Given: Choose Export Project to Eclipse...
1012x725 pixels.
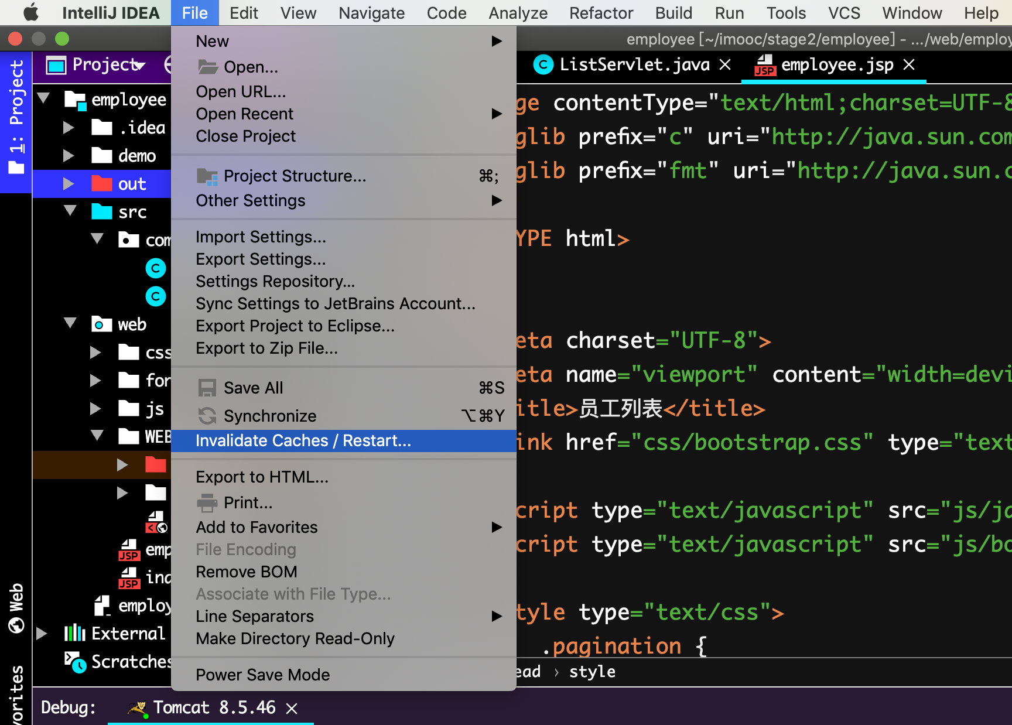Looking at the screenshot, I should click(x=344, y=326).
